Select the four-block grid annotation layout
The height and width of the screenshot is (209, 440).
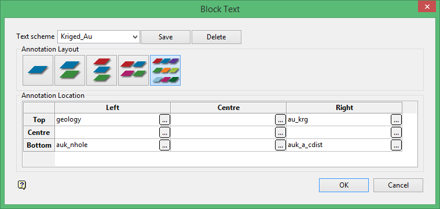coord(133,70)
